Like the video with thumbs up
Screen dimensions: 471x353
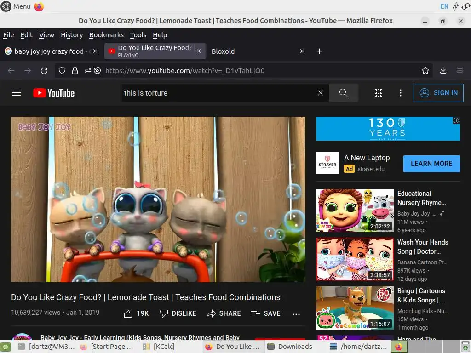point(136,313)
